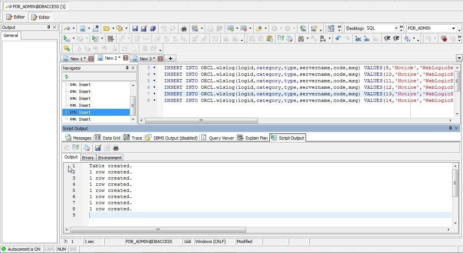Close the Navigator panel
Viewport: 463px width, 253px height.
pyautogui.click(x=133, y=68)
